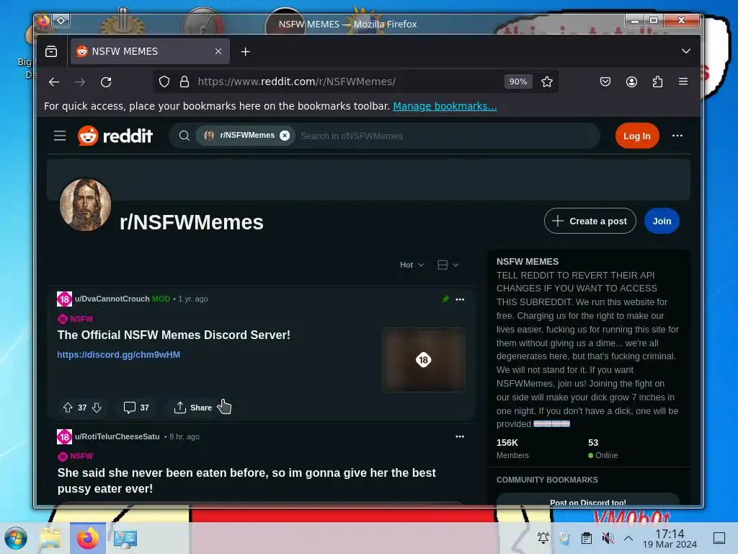Open Reddit header more options ellipsis
The width and height of the screenshot is (738, 554).
tap(677, 136)
